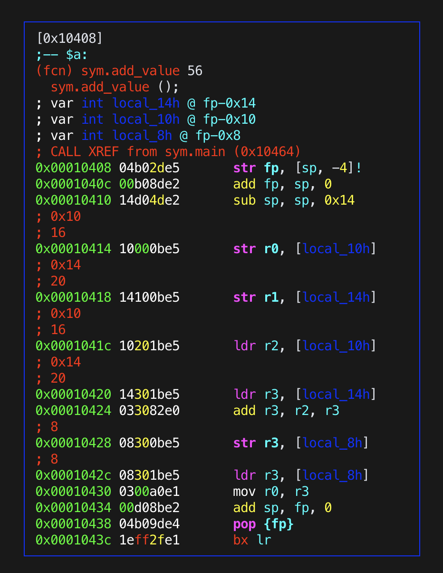The width and height of the screenshot is (443, 573).
Task: Click address 0x00010410
Action: [x=74, y=200]
